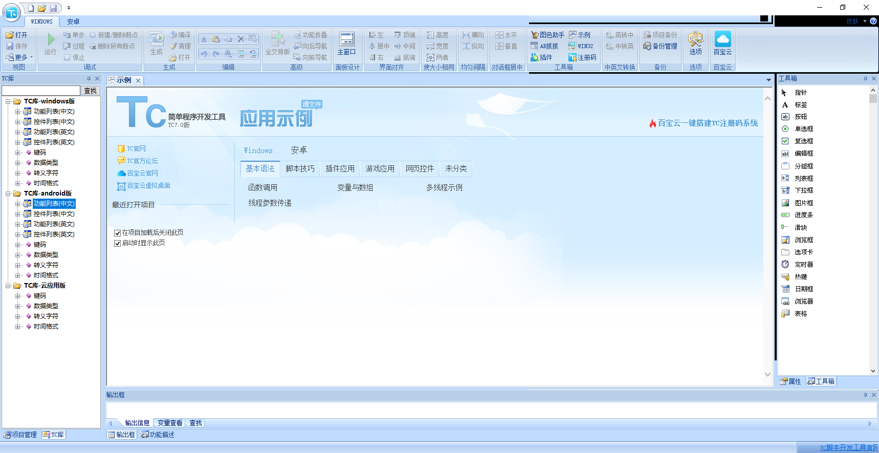This screenshot has height=453, width=879.
Task: Launch the 图色助手 tool
Action: click(x=547, y=35)
